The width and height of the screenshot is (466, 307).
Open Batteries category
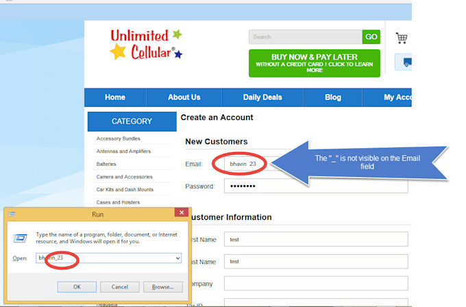106,164
